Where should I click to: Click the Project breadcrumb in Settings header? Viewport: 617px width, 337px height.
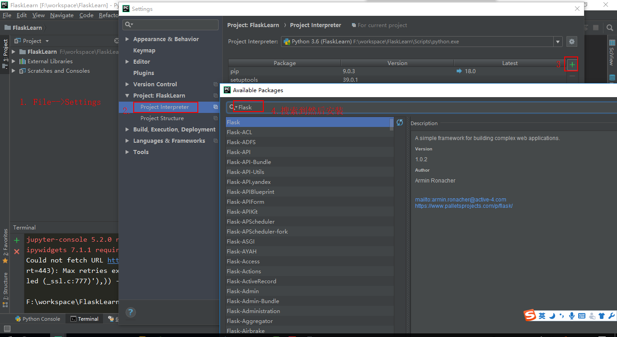pyautogui.click(x=253, y=25)
